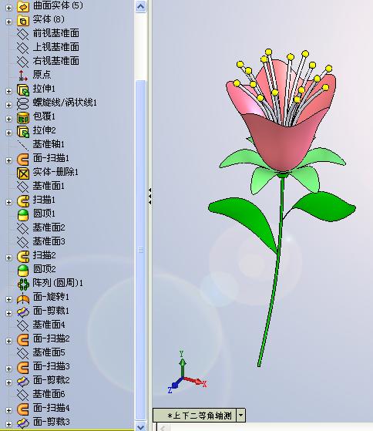Click the 包覆1 wrap feature icon
373x431 pixels.
pos(23,117)
